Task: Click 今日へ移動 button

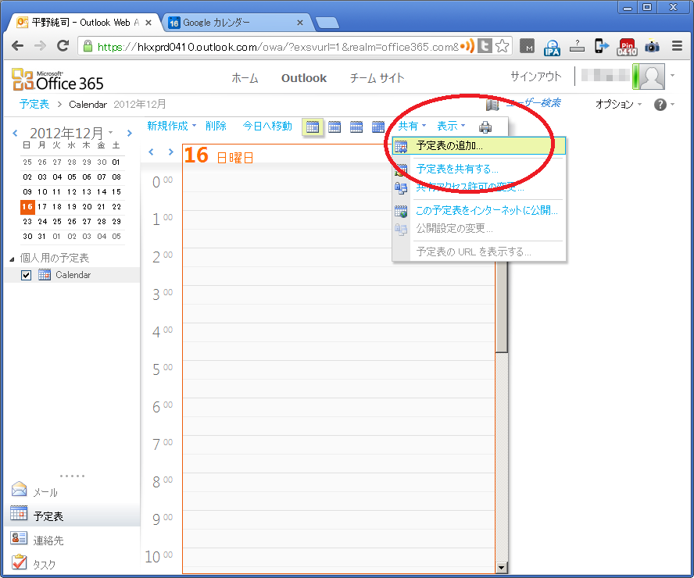Action: [x=267, y=126]
